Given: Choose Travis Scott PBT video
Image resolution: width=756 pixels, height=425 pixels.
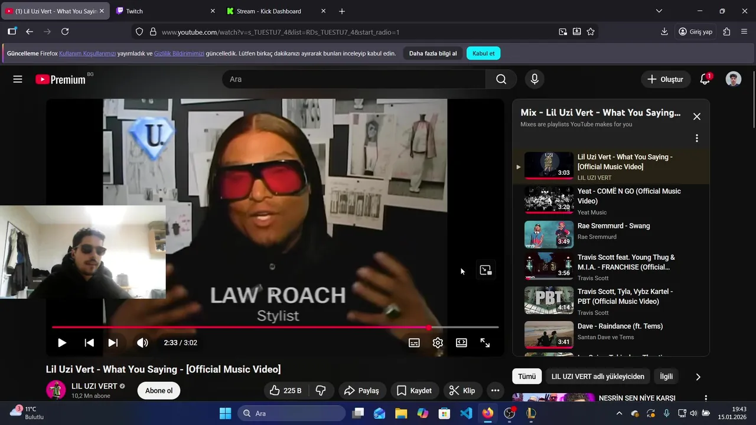Looking at the screenshot, I should pos(611,301).
